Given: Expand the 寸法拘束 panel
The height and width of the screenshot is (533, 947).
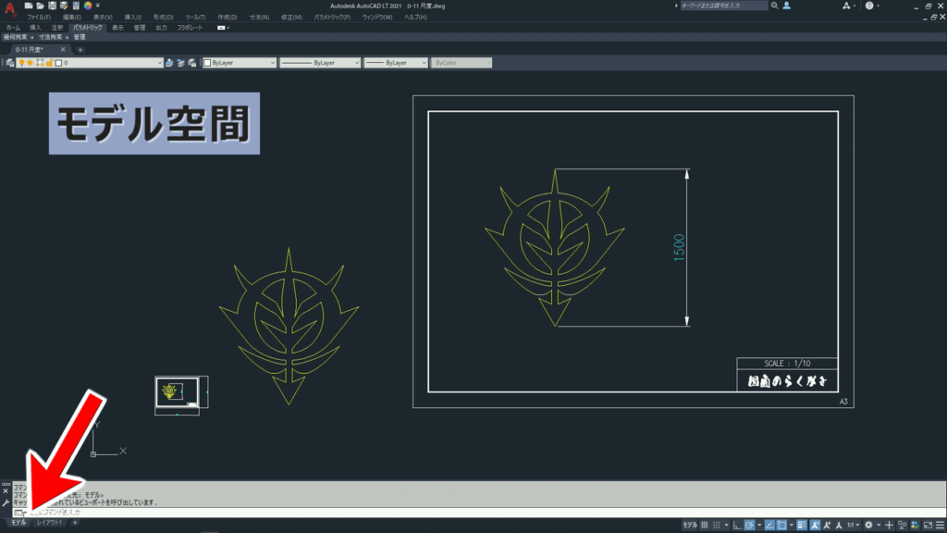Looking at the screenshot, I should coord(54,37).
